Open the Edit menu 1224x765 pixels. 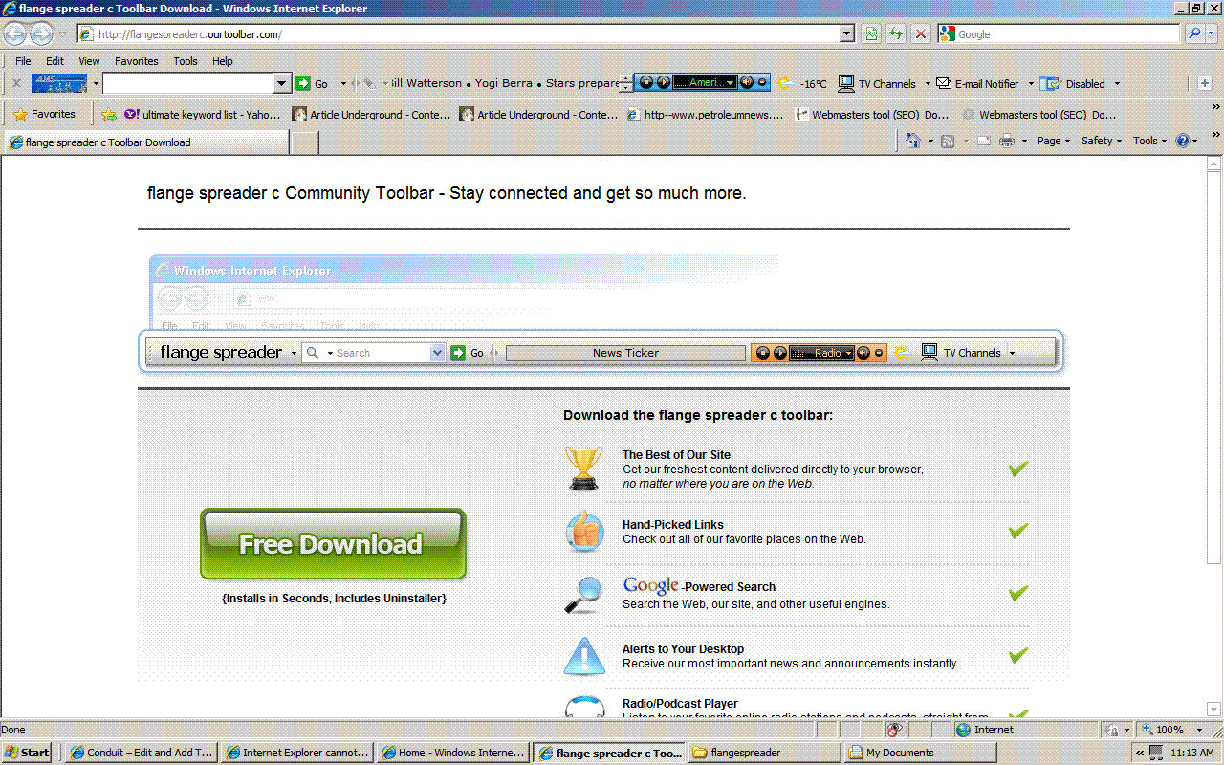(x=55, y=61)
